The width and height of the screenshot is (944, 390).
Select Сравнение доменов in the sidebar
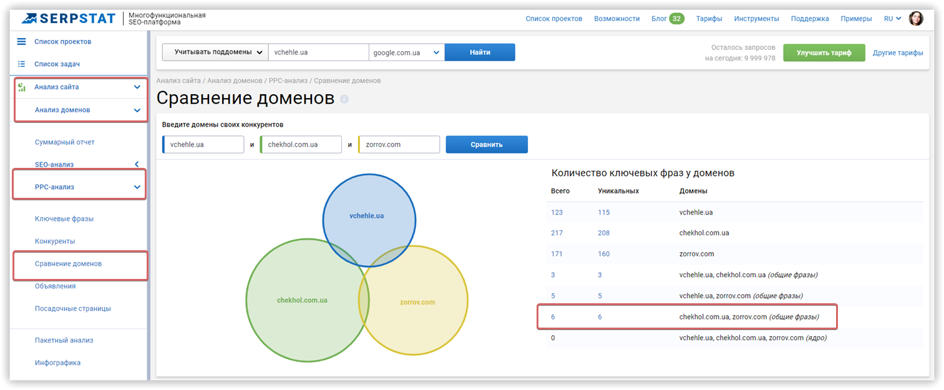point(69,264)
